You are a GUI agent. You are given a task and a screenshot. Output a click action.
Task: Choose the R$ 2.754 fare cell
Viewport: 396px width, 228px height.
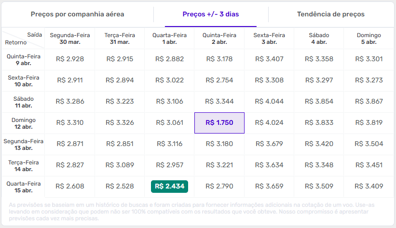point(219,80)
